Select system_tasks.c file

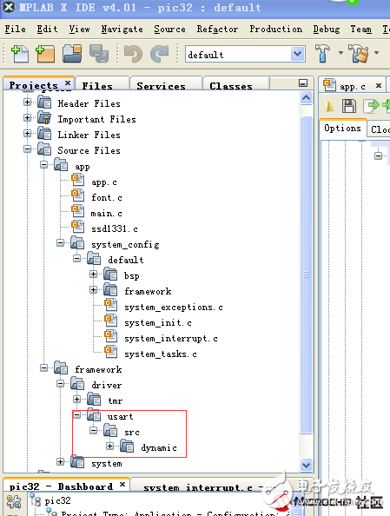161,354
